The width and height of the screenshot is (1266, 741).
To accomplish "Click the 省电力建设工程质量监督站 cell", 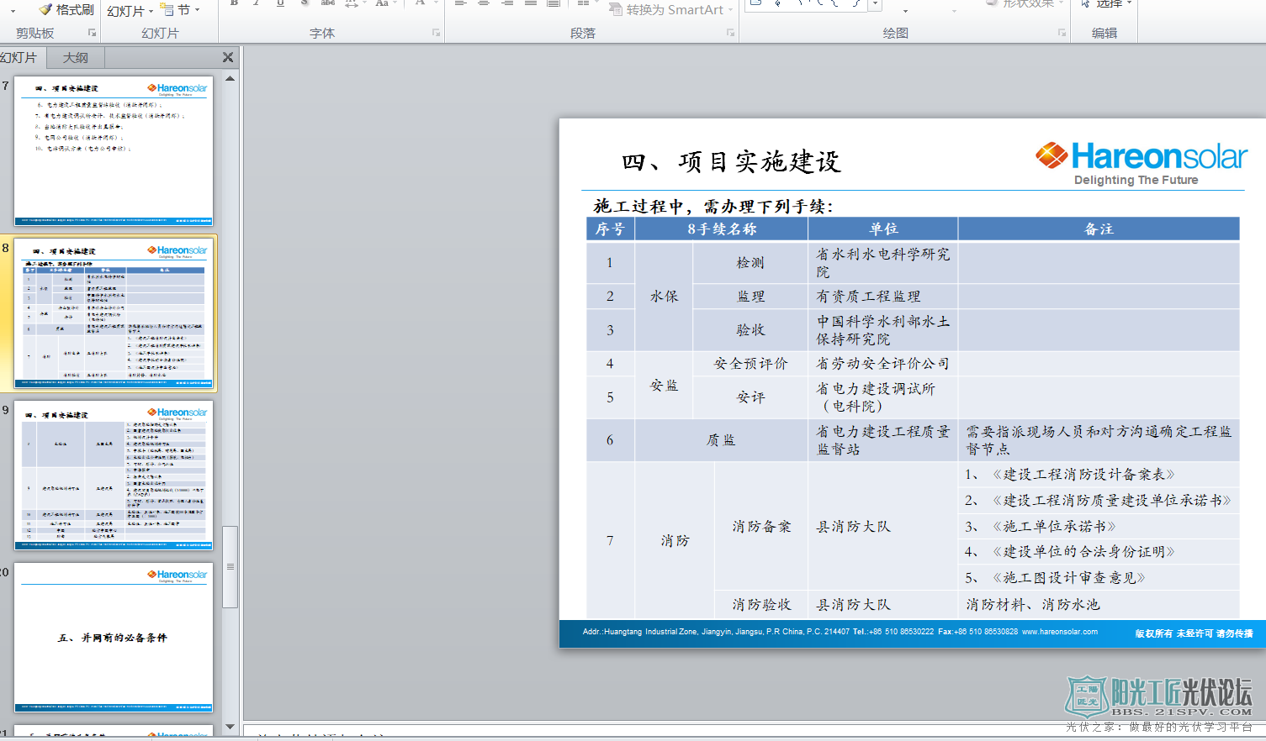I will tap(882, 440).
